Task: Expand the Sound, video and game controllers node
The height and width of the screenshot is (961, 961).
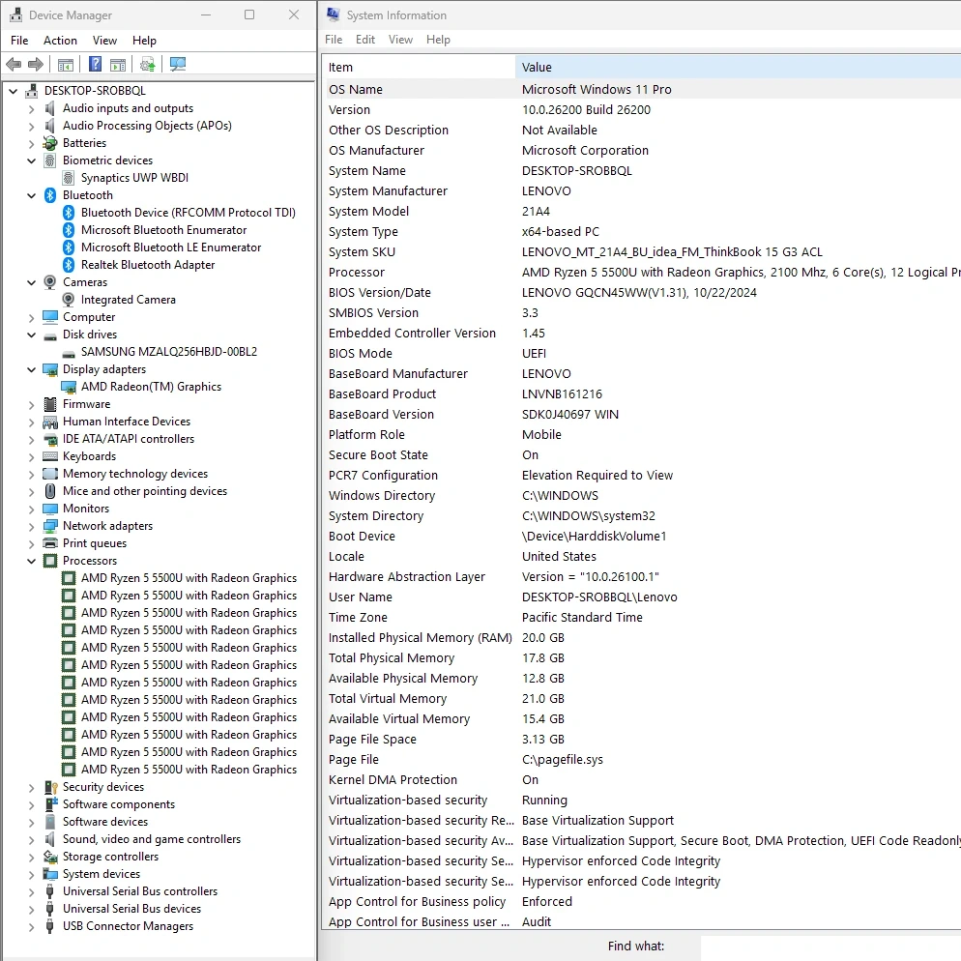Action: click(x=32, y=839)
